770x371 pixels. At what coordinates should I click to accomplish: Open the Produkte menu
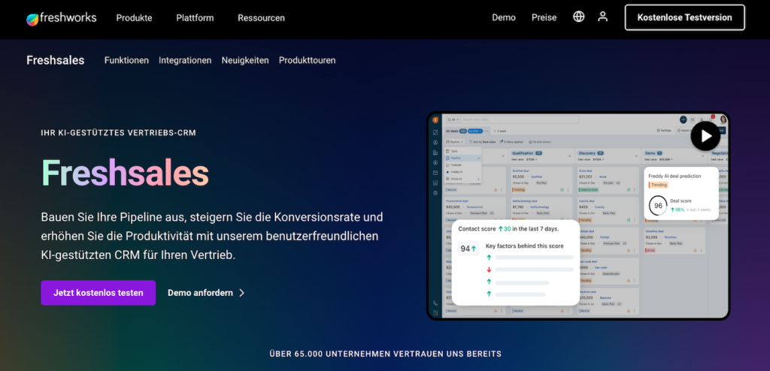click(x=134, y=17)
